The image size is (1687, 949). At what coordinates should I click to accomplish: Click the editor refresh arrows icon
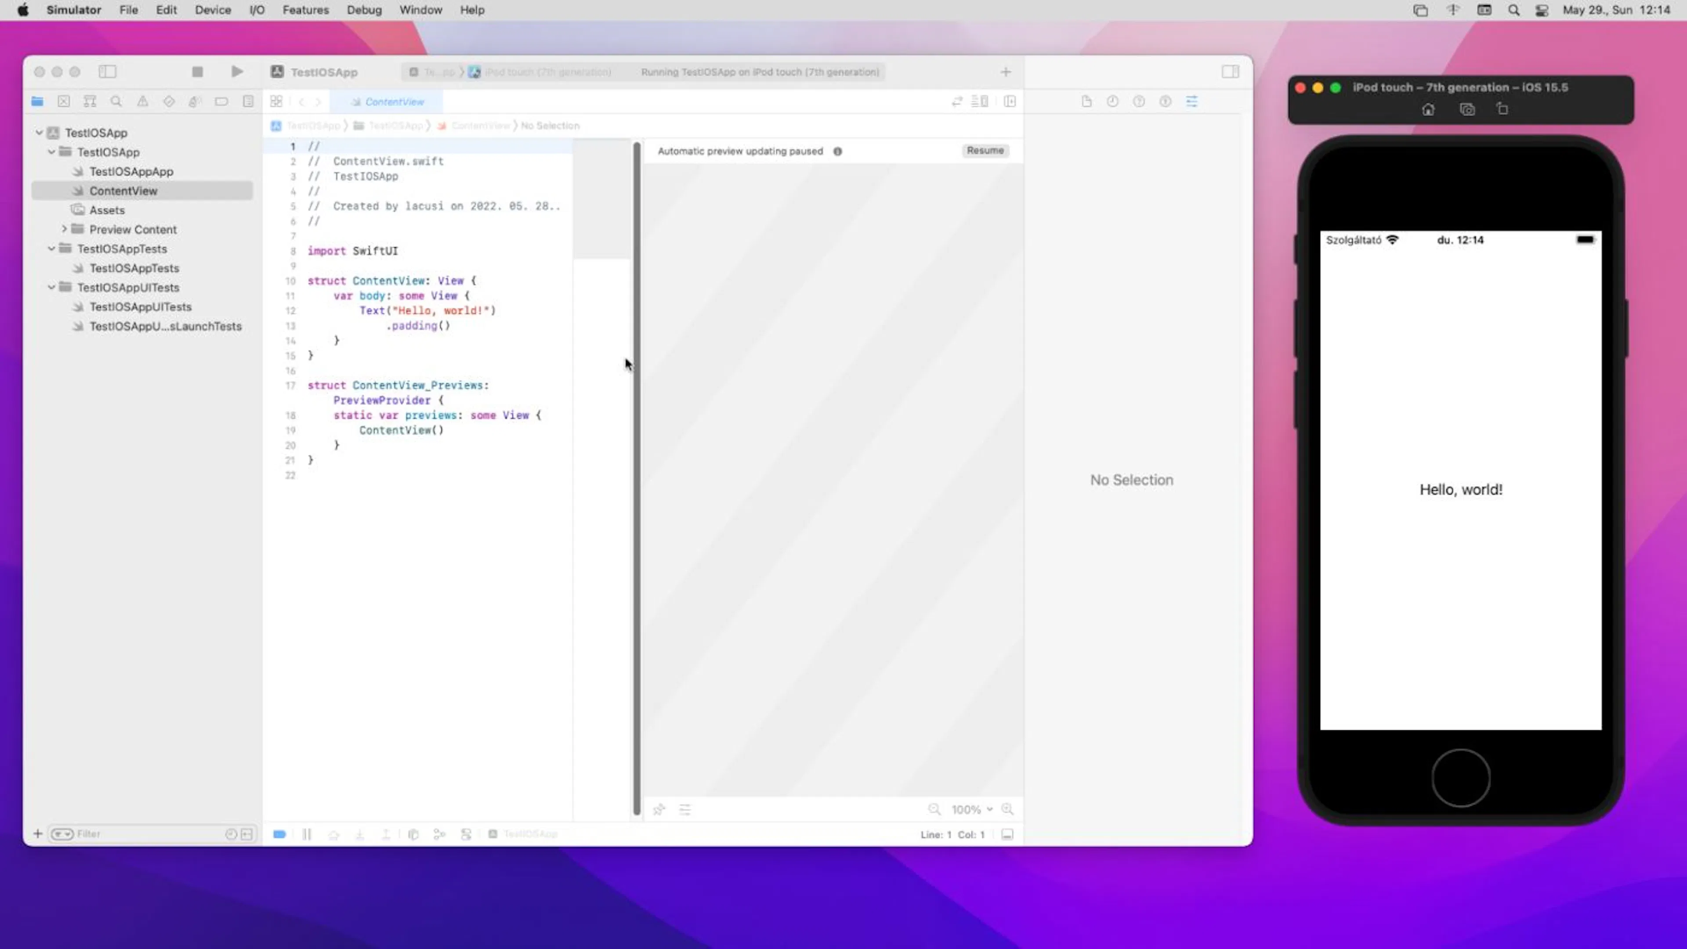tap(957, 101)
